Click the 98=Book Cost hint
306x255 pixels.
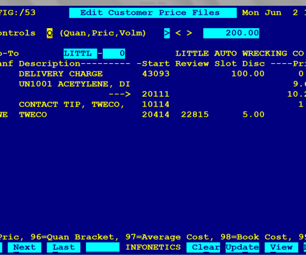click(256, 237)
